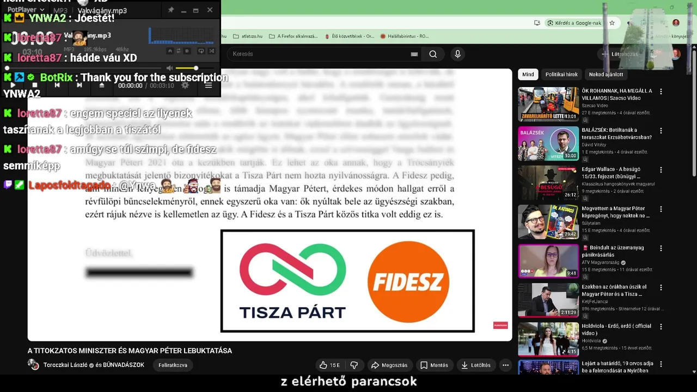This screenshot has height=392, width=697.
Task: Select the Neked ajánlott chip
Action: pyautogui.click(x=606, y=74)
